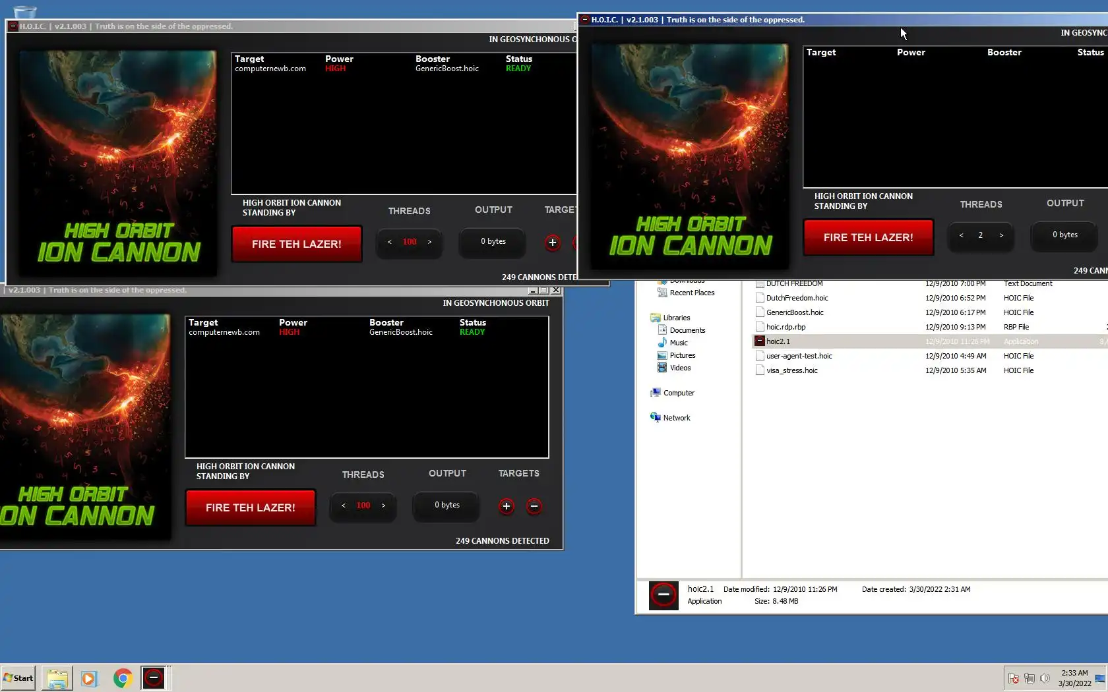The image size is (1108, 692).
Task: Click FIRE TEH LAZER in upper-left HOIC window
Action: pos(297,244)
